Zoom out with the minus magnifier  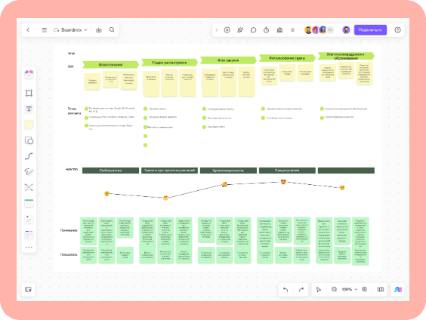pos(334,289)
